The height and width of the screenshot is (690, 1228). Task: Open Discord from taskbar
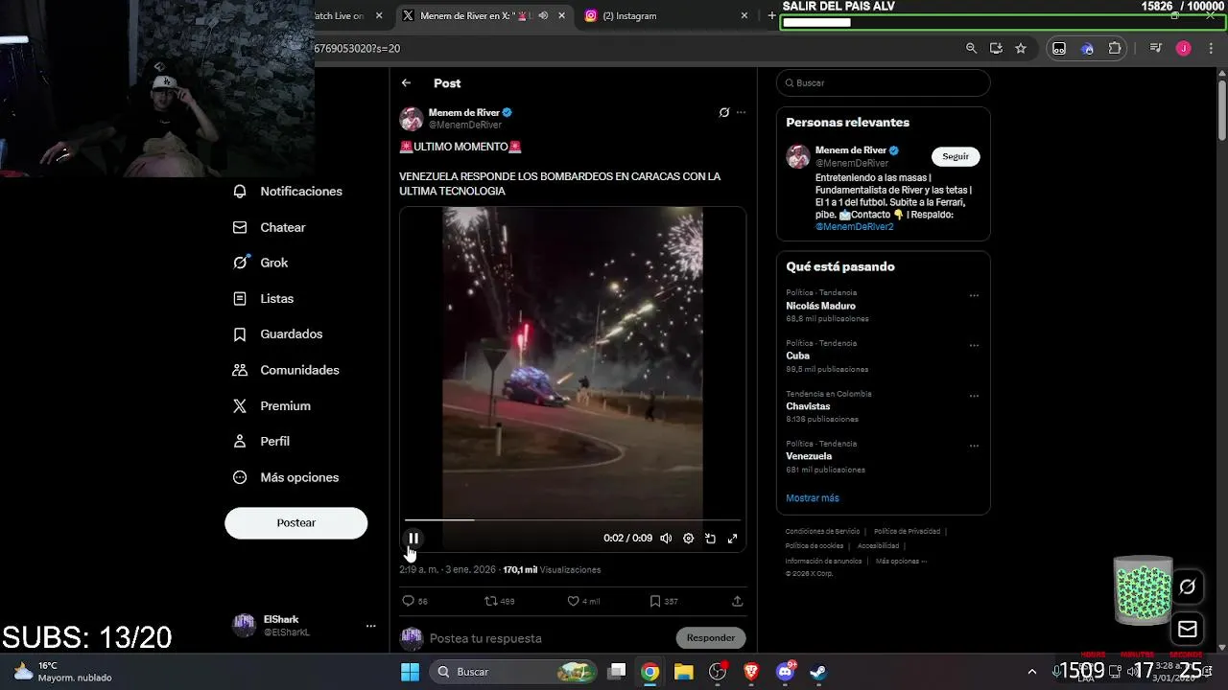(x=785, y=672)
